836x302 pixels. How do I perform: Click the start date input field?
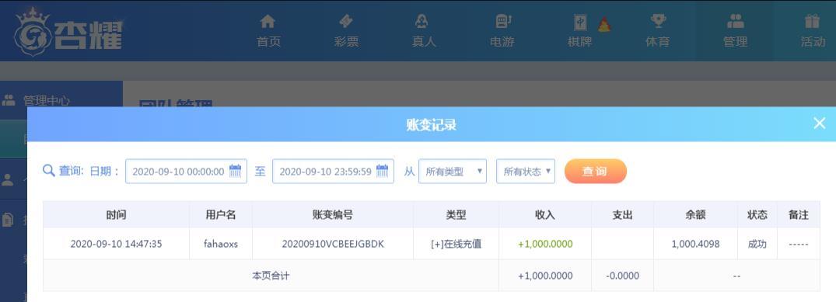186,172
